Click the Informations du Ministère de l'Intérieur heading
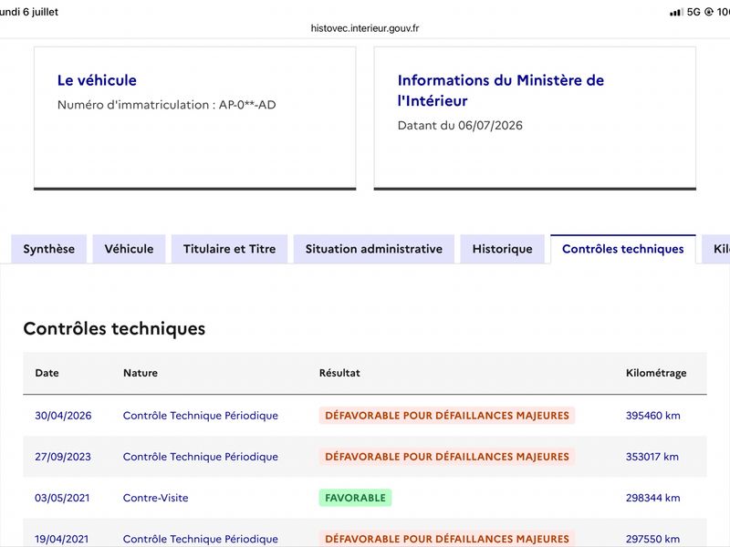Screen dimensions: 730x547 point(500,90)
